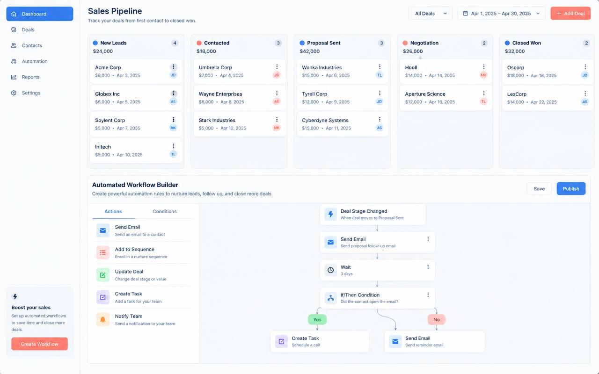The width and height of the screenshot is (599, 374).
Task: Select the Actions tab
Action: [x=113, y=211]
